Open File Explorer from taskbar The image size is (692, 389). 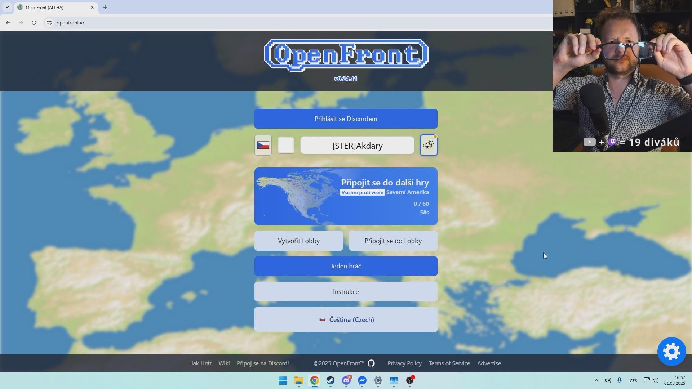tap(299, 380)
